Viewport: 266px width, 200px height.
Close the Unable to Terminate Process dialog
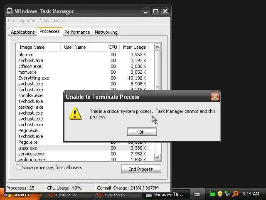(214, 97)
